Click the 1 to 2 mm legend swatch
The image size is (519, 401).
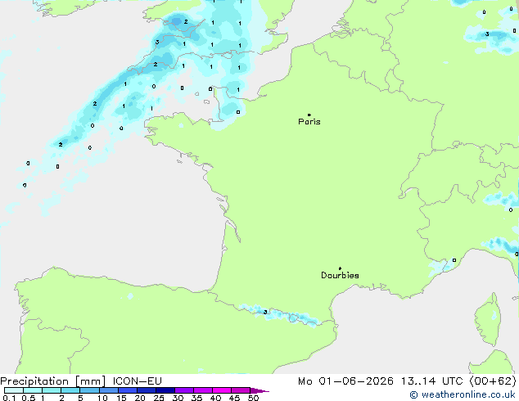click(52, 390)
